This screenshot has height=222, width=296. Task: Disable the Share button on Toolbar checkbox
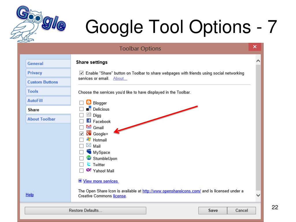81,73
